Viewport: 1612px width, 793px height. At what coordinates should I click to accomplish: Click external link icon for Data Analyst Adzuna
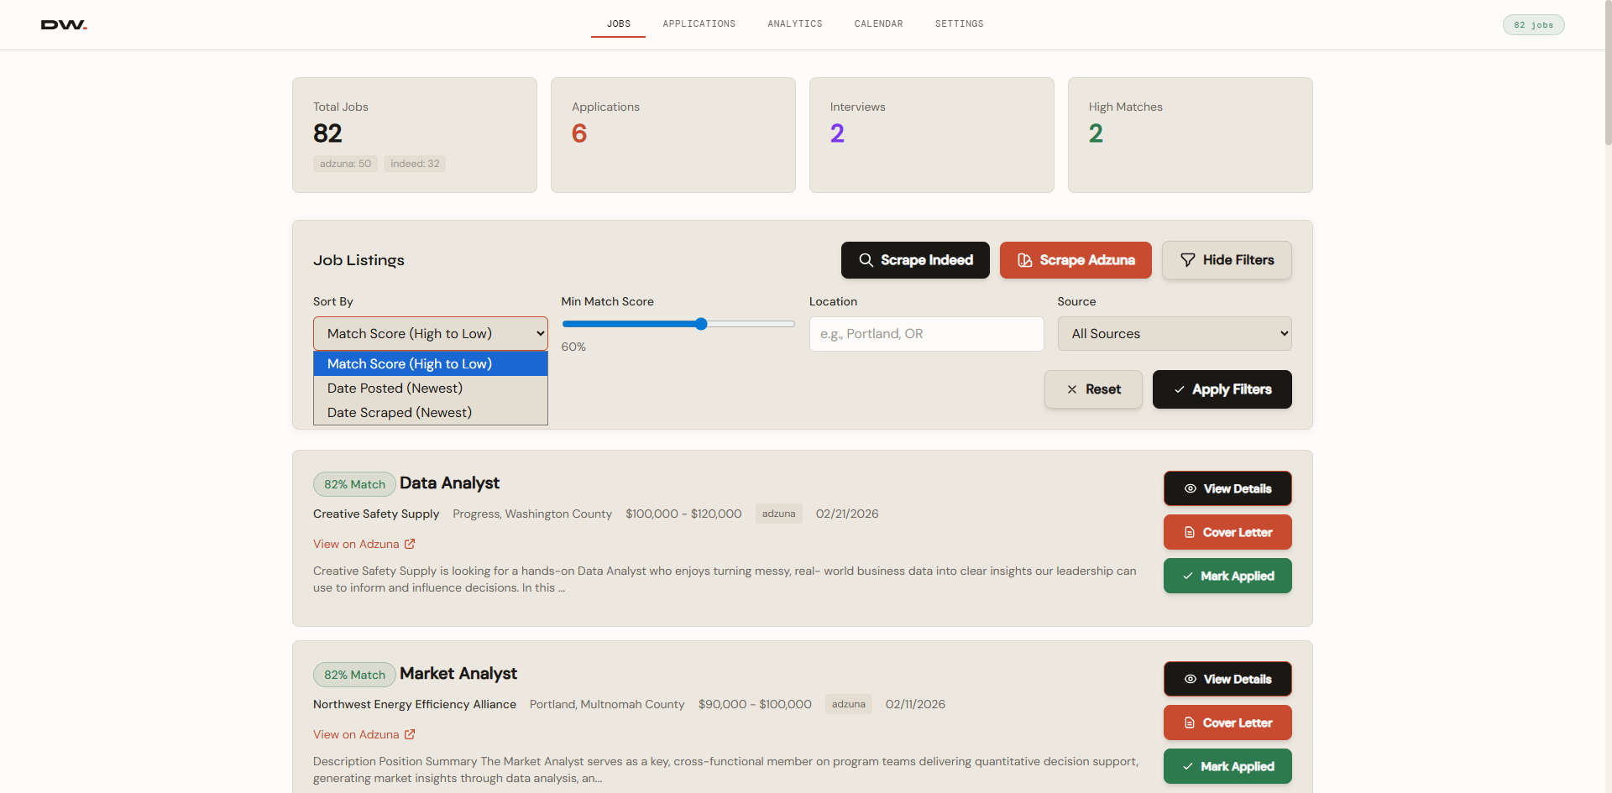click(410, 544)
